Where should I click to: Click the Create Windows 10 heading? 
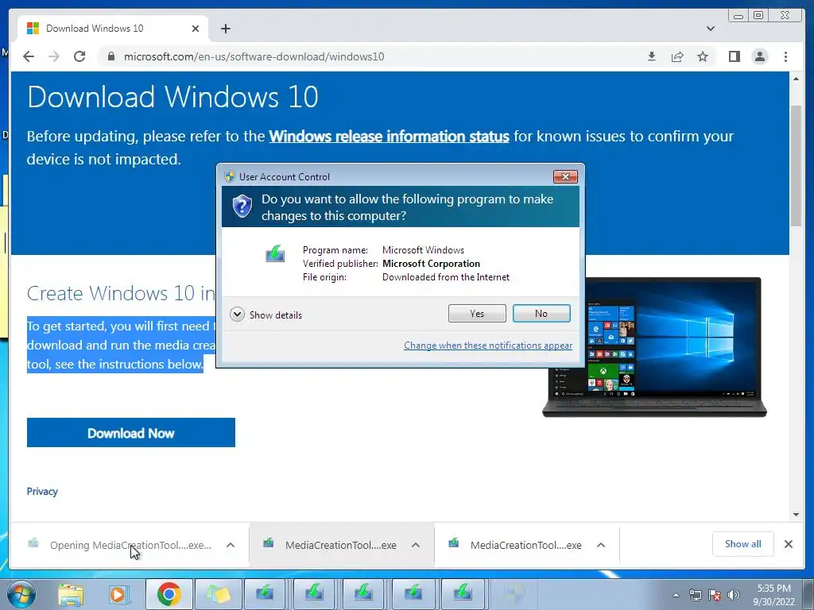tap(121, 293)
